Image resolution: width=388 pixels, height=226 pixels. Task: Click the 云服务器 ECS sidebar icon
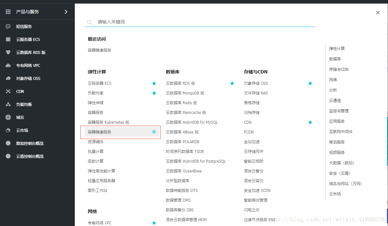8,39
